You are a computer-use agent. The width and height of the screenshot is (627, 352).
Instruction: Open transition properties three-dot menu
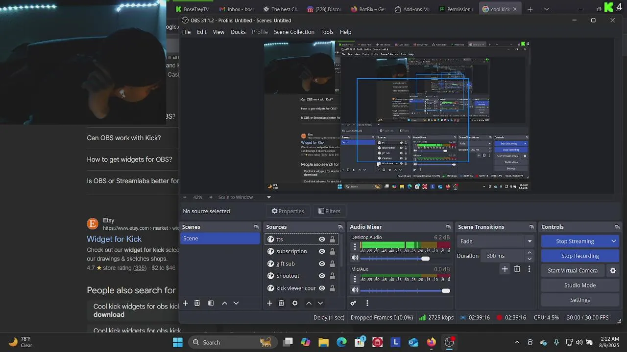529,269
